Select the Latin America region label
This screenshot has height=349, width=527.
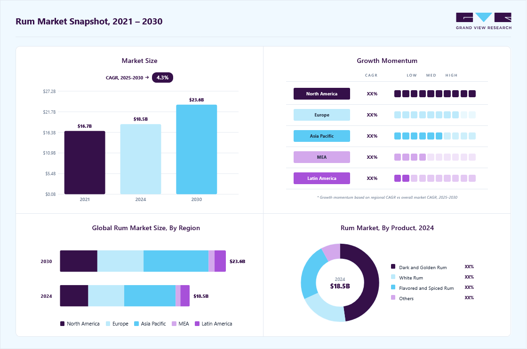(x=322, y=178)
